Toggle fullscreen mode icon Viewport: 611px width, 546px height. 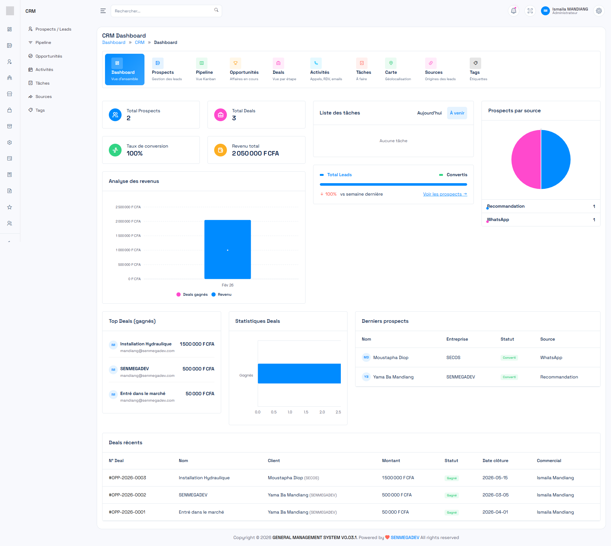point(530,10)
